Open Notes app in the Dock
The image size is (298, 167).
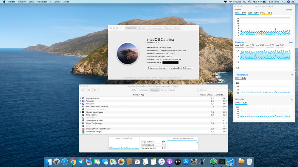pos(153,162)
